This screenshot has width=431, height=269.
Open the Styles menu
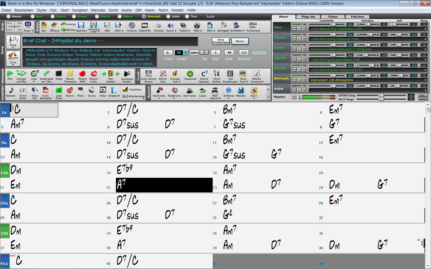coord(41,10)
